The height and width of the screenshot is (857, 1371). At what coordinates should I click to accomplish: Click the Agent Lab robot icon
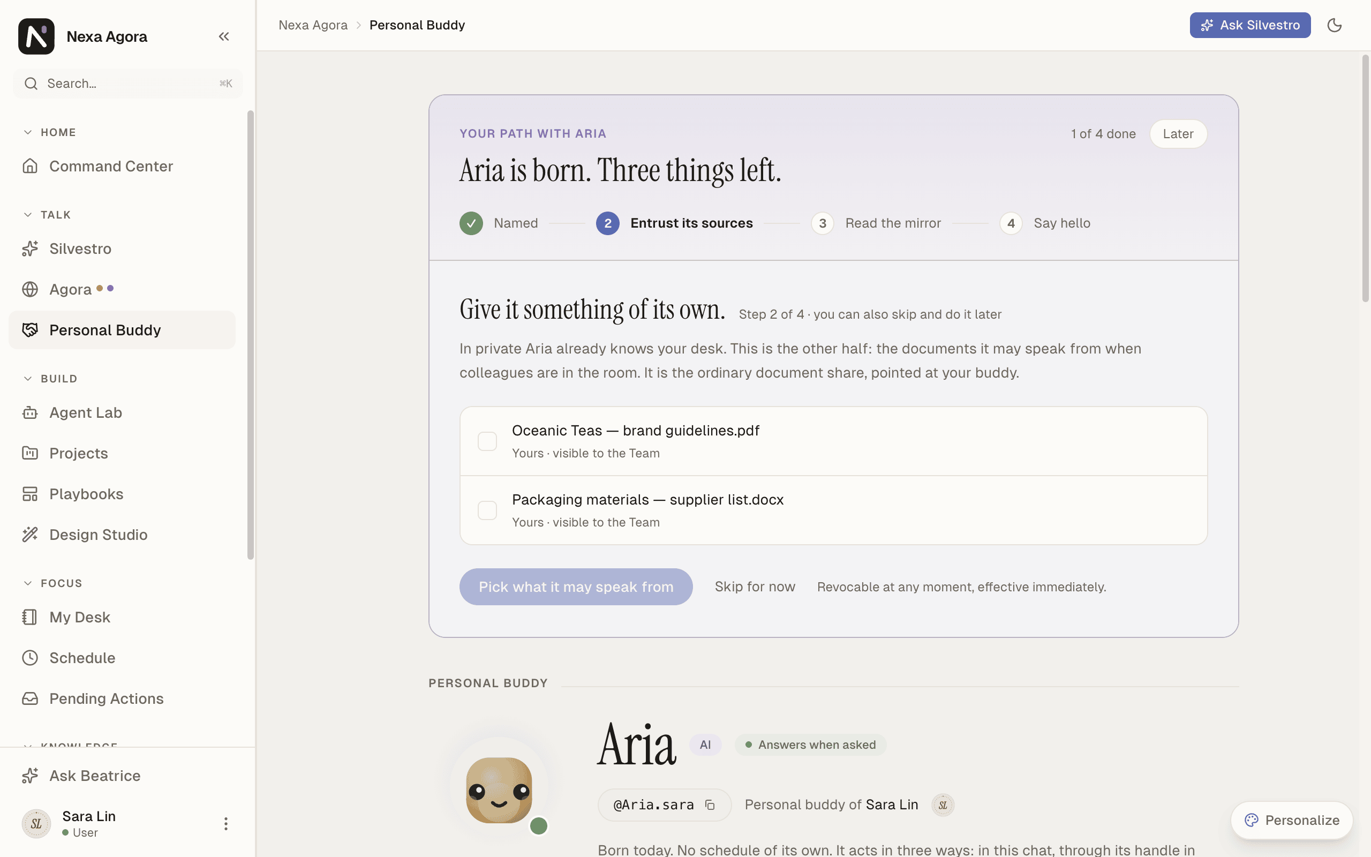coord(30,412)
